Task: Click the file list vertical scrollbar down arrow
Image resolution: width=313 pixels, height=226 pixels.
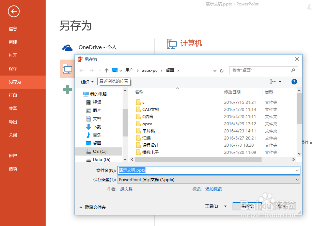Action: 299,154
